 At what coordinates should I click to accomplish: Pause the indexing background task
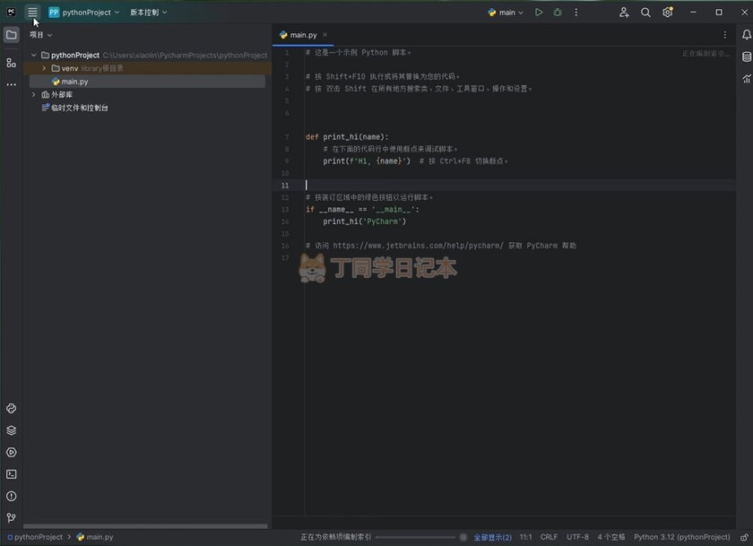point(463,537)
